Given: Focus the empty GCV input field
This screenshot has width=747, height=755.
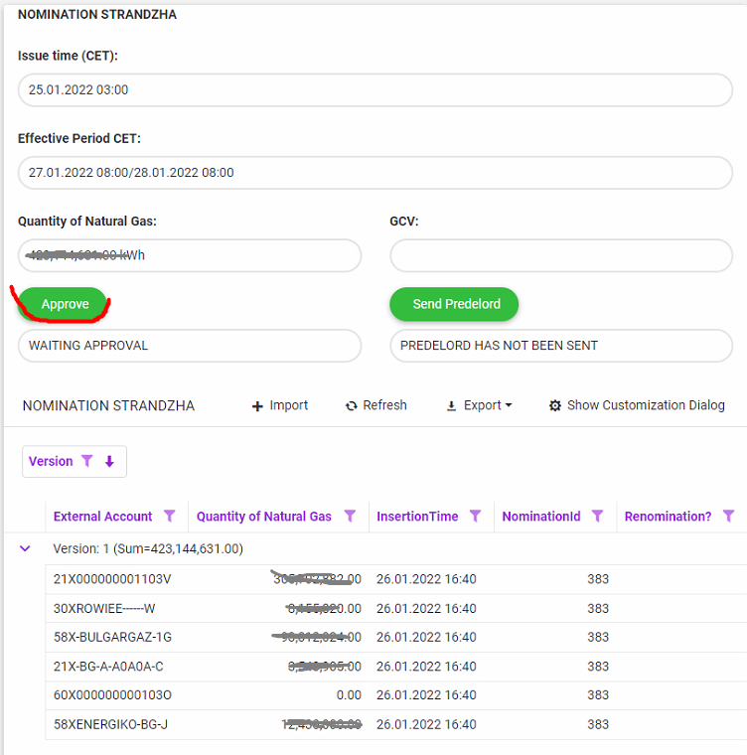Looking at the screenshot, I should coord(560,255).
